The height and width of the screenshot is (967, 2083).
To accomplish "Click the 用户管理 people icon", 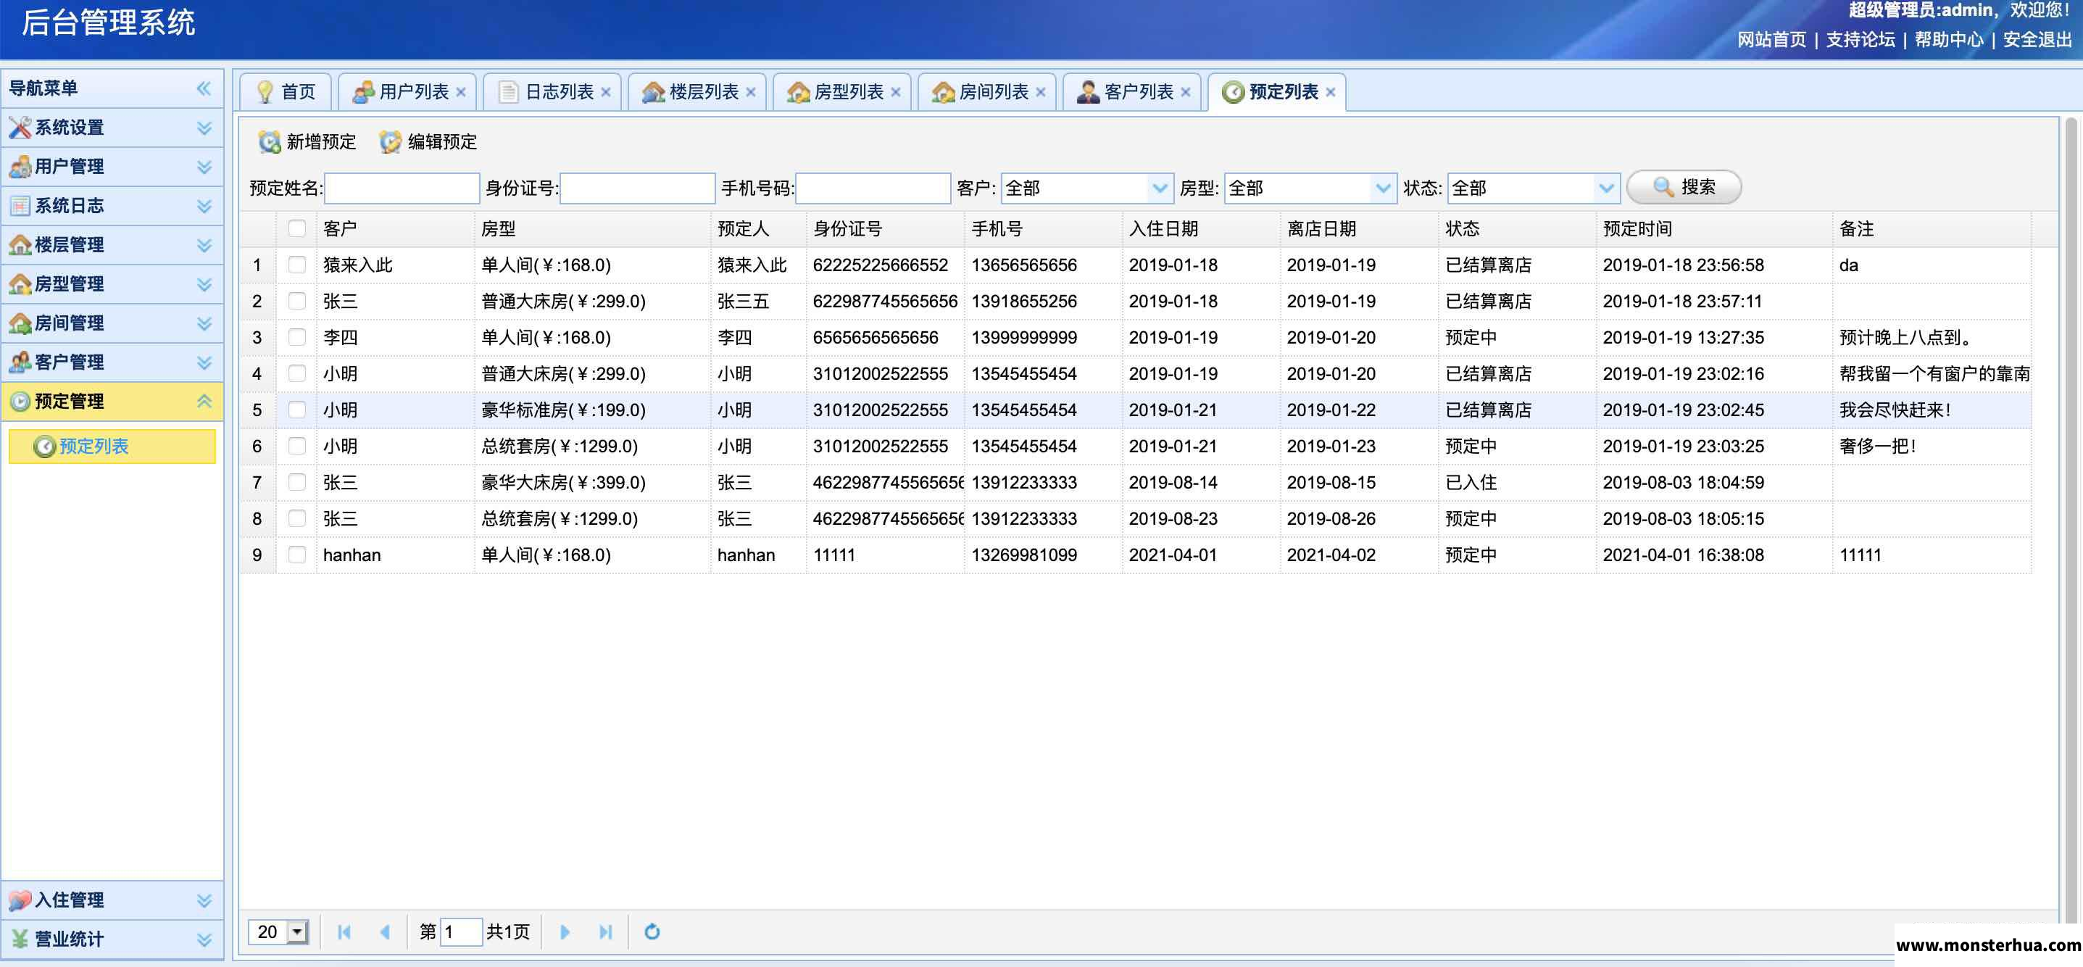I will click(x=20, y=167).
